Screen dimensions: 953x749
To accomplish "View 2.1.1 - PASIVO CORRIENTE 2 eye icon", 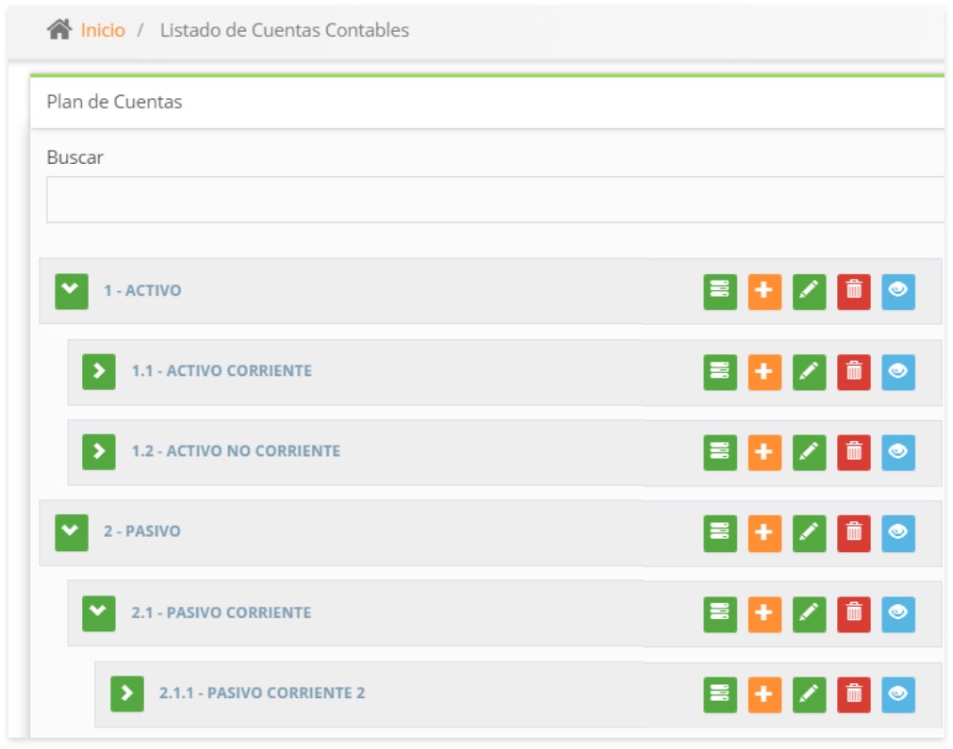I will (x=898, y=694).
